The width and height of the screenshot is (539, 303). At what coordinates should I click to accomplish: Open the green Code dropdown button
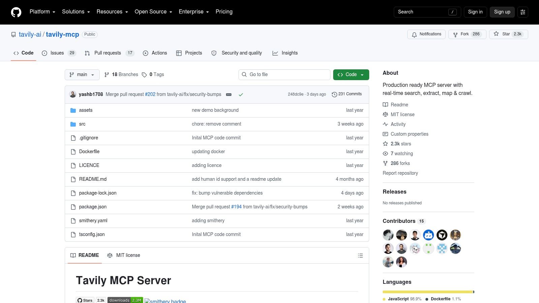tap(351, 75)
